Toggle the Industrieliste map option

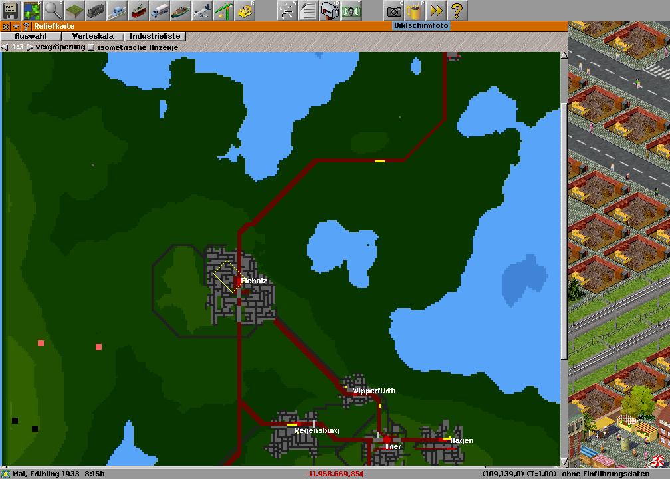[x=154, y=37]
